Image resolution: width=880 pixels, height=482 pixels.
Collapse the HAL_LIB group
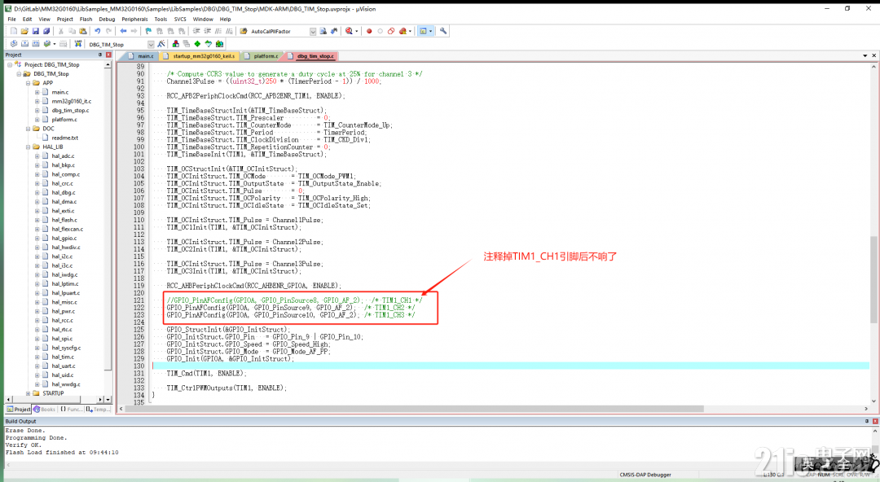point(28,147)
